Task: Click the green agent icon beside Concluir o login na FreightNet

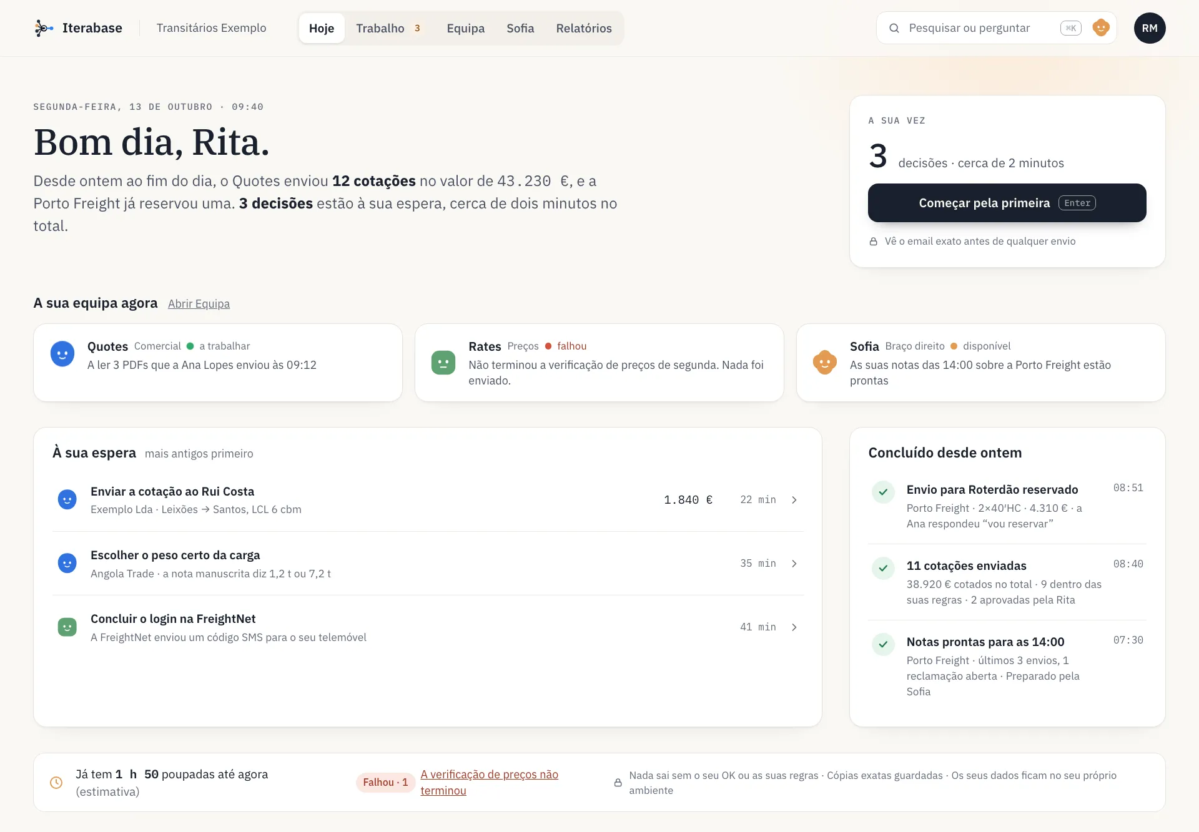Action: pyautogui.click(x=67, y=627)
